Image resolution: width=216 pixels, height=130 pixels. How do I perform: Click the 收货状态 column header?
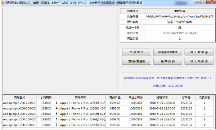coord(204,98)
